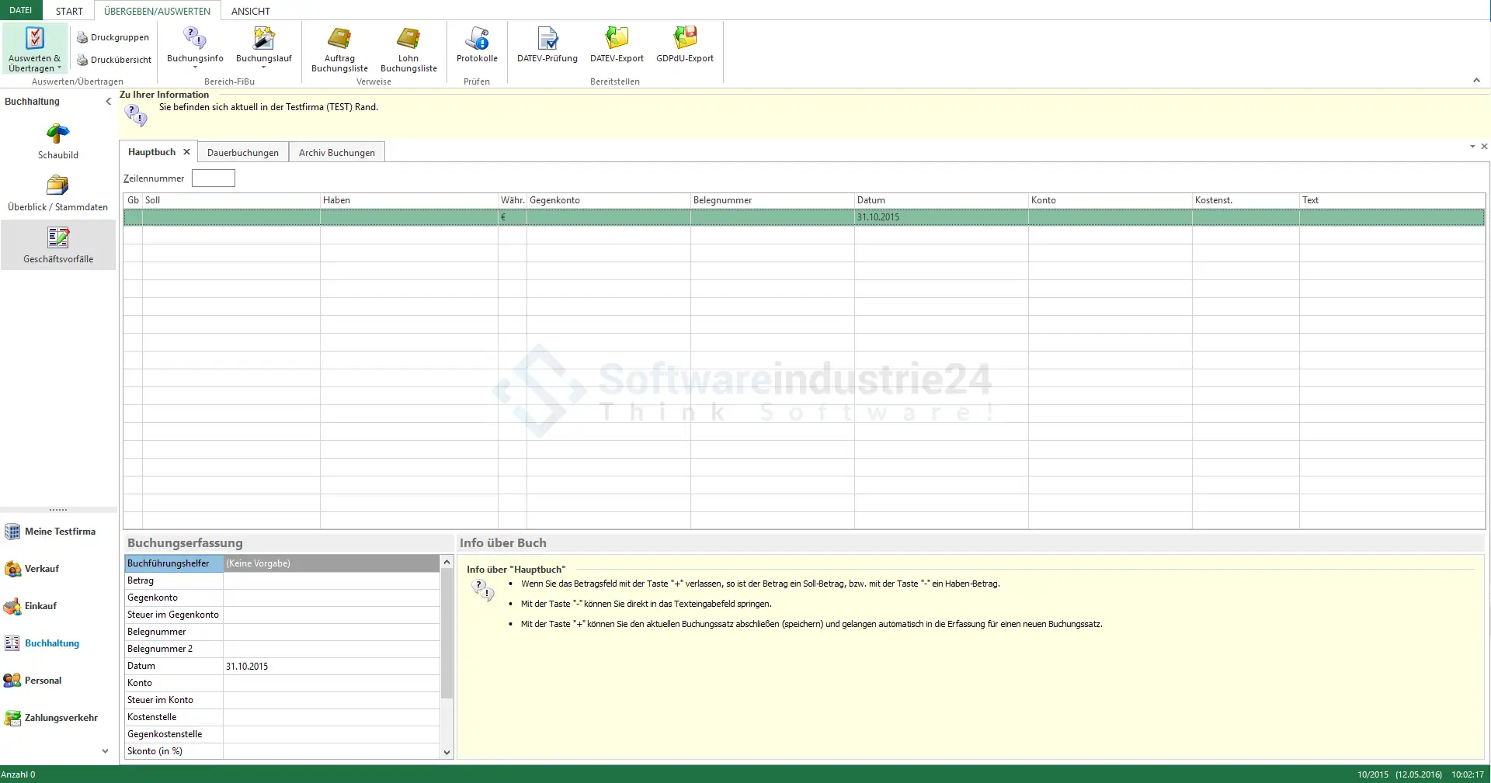Open the Druckgruppen button
The height and width of the screenshot is (783, 1491).
coord(113,37)
